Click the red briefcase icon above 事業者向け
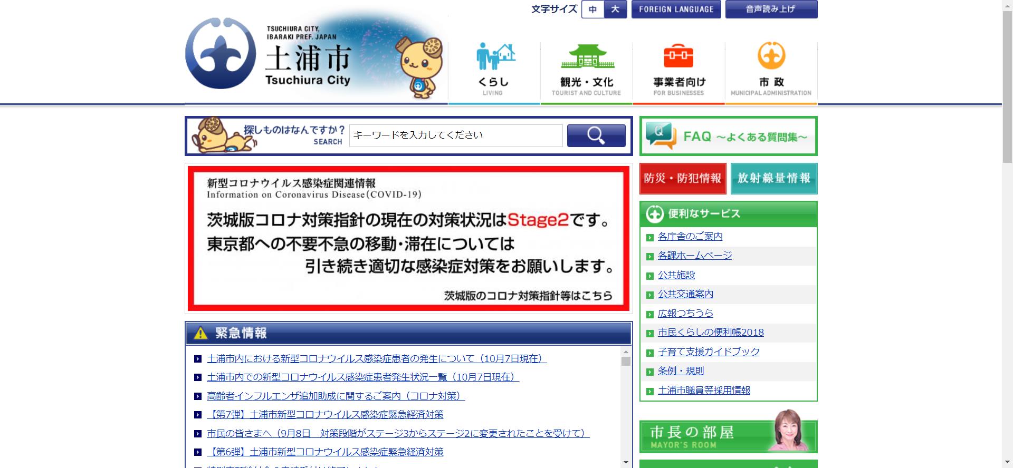This screenshot has height=468, width=1013. pyautogui.click(x=678, y=56)
